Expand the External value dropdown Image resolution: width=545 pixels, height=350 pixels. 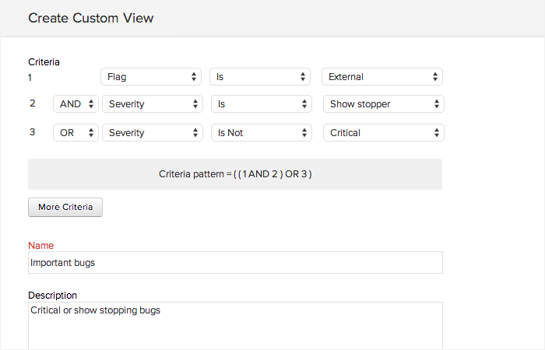(x=381, y=77)
